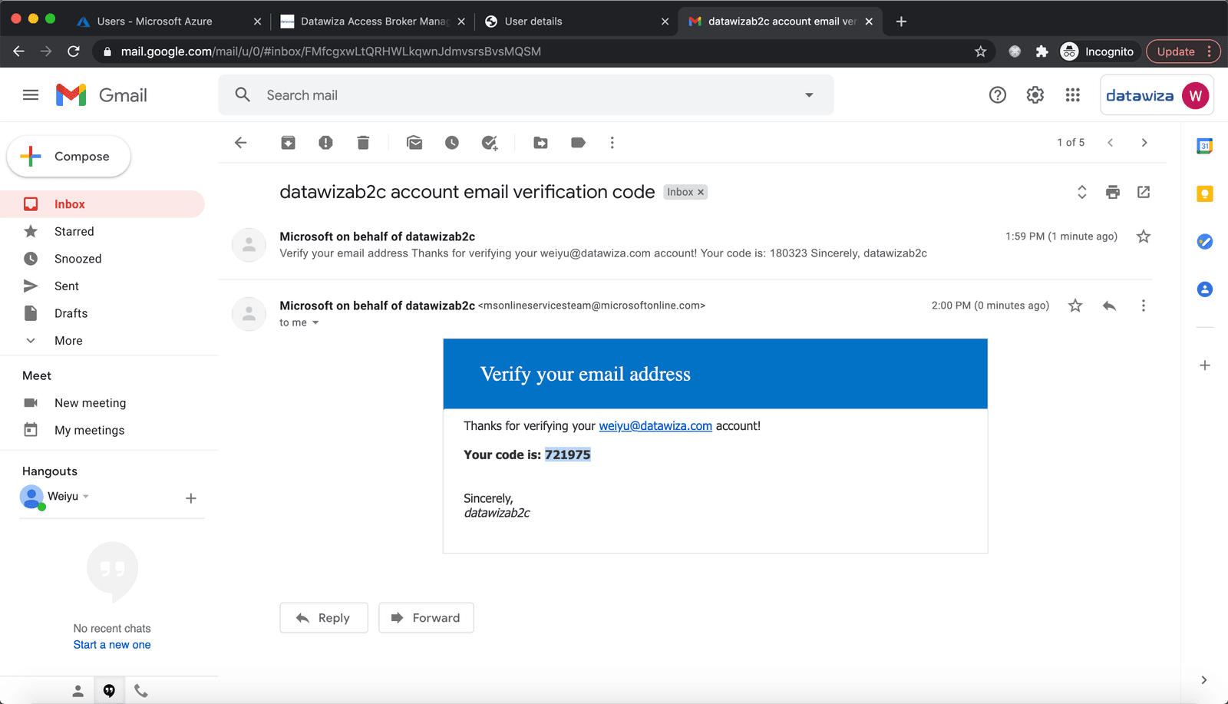The image size is (1228, 704).
Task: Click 'Start a new one' chat link
Action: (x=112, y=645)
